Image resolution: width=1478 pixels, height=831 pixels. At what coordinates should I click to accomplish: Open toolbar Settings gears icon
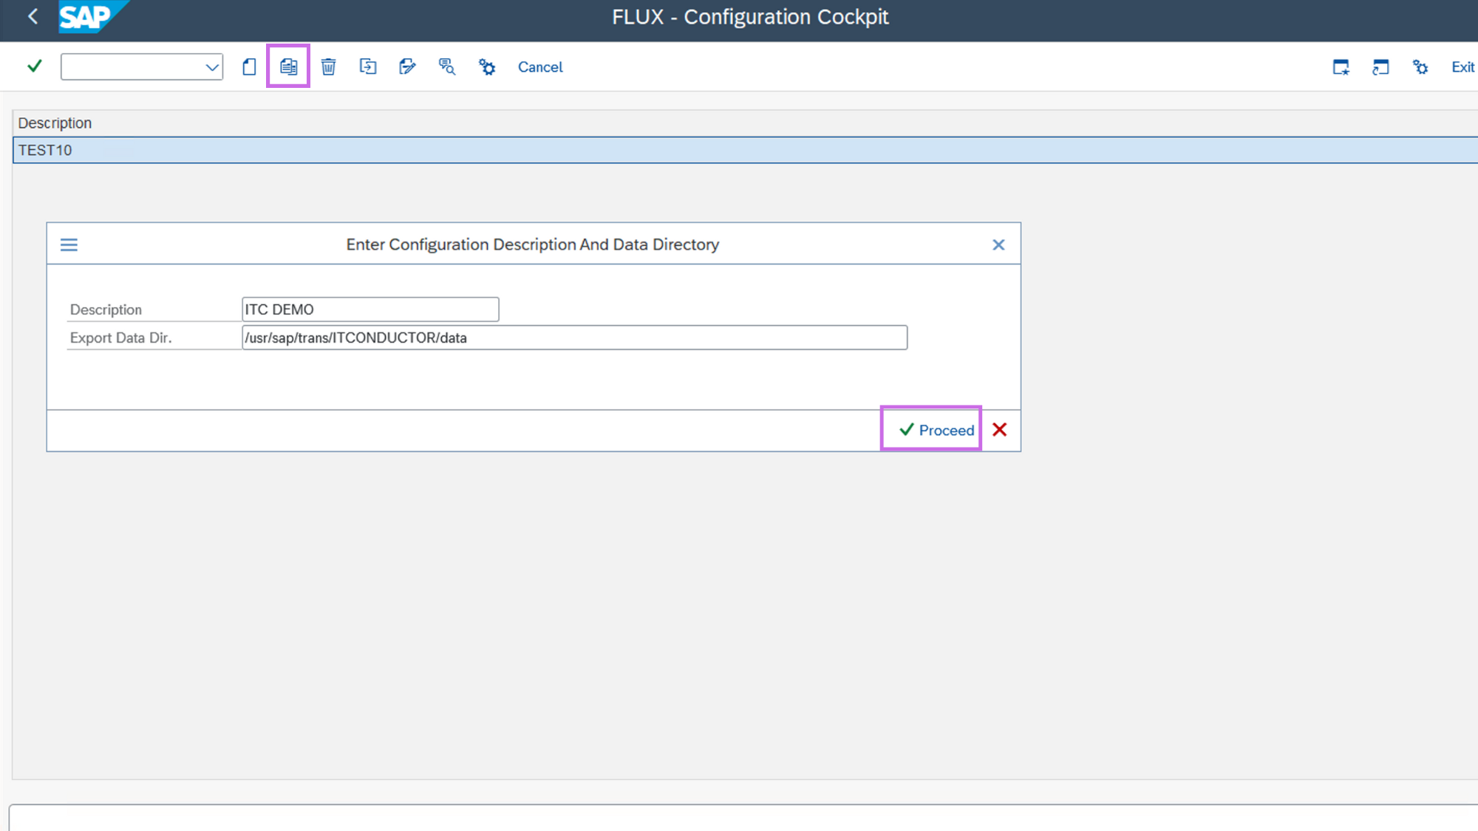point(486,66)
